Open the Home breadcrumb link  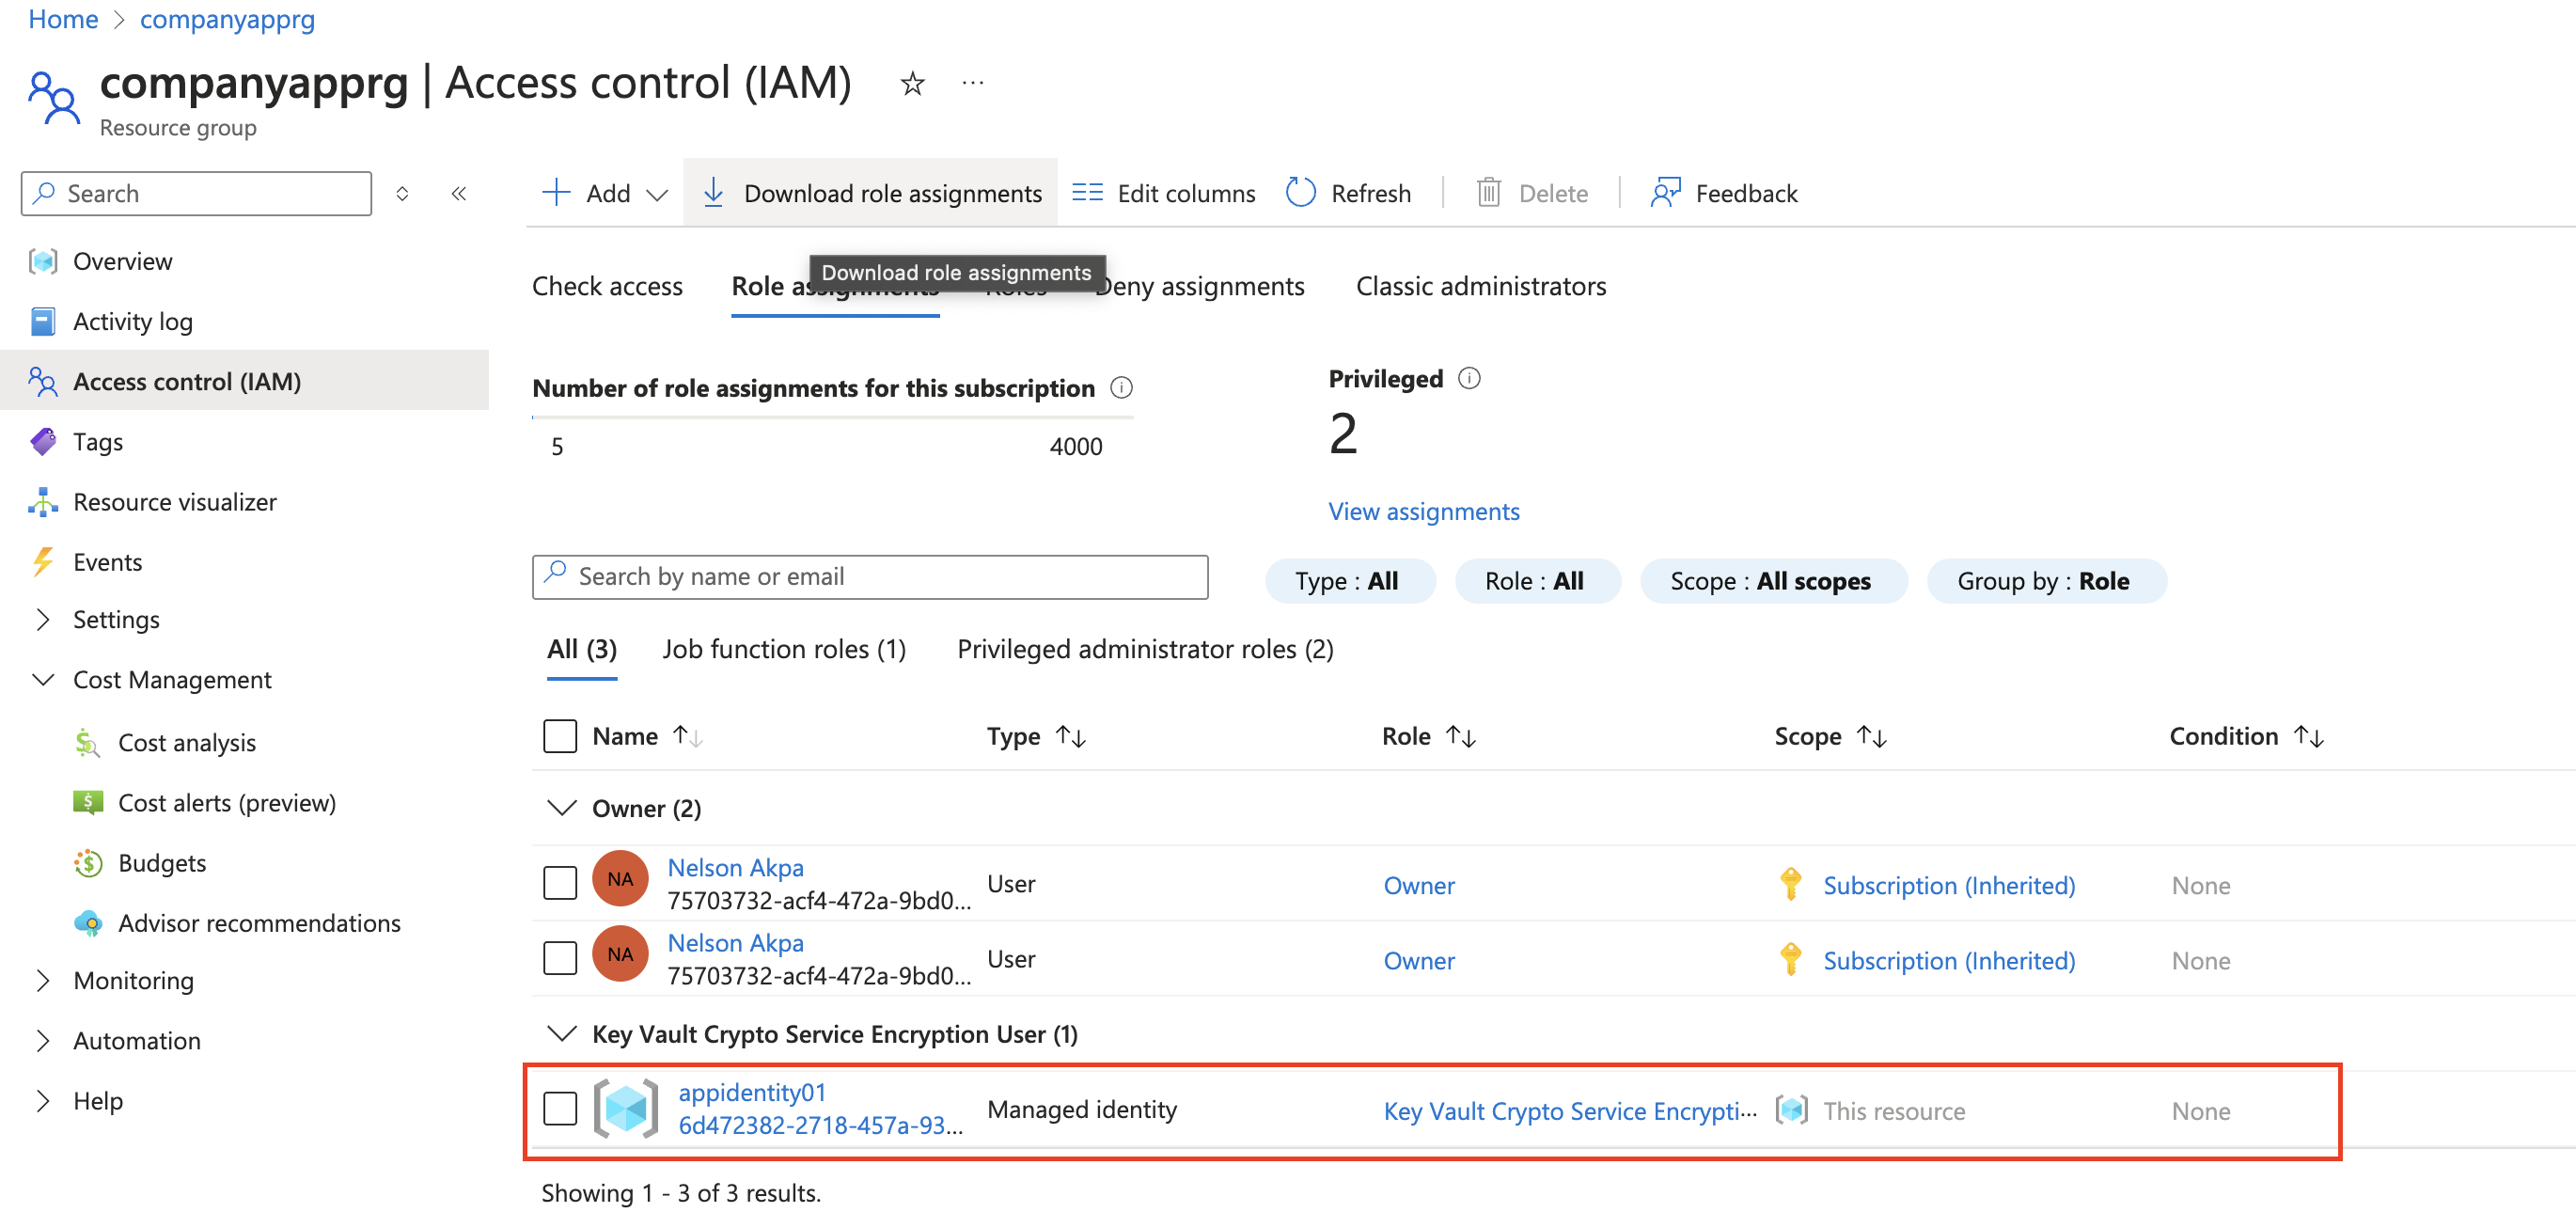pyautogui.click(x=63, y=19)
